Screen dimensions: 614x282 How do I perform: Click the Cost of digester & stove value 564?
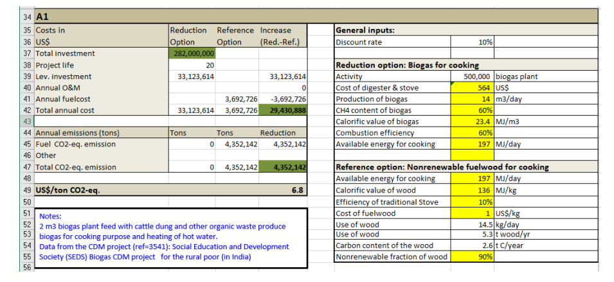tap(473, 88)
